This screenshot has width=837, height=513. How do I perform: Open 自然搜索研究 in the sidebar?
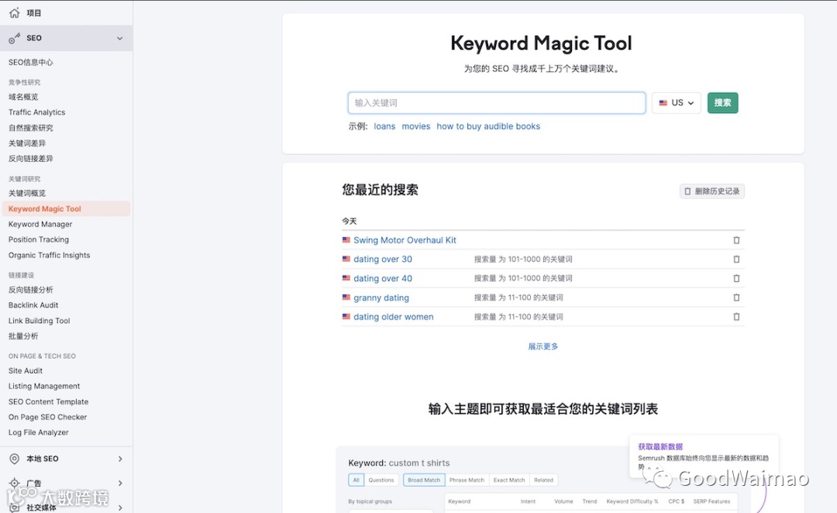(30, 128)
